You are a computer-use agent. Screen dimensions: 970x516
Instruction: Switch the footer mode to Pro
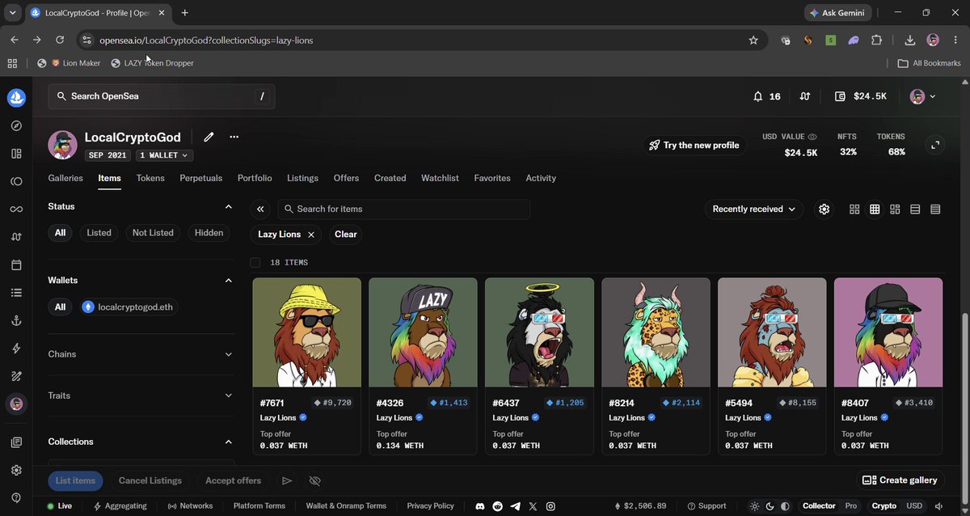click(x=851, y=506)
